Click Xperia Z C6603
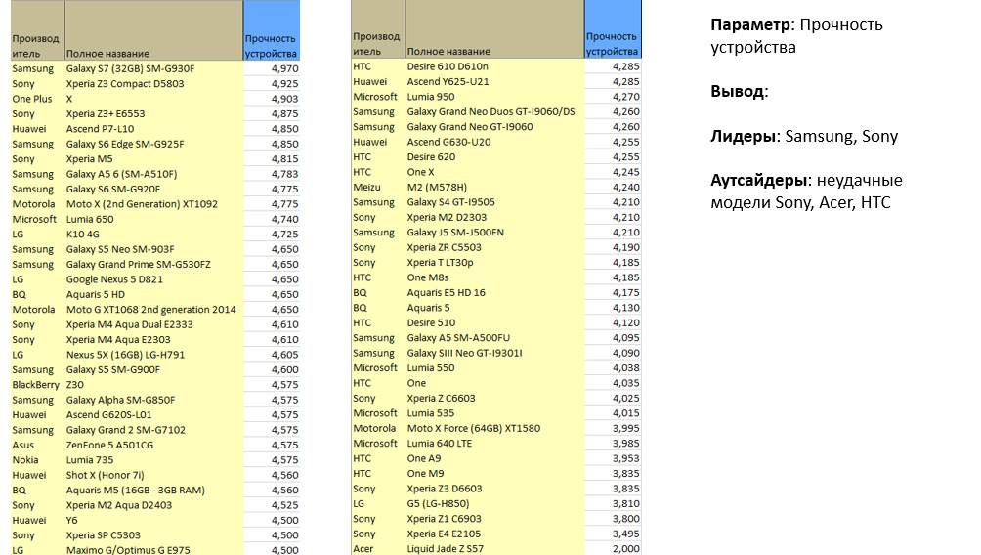The height and width of the screenshot is (555, 981). 441,398
